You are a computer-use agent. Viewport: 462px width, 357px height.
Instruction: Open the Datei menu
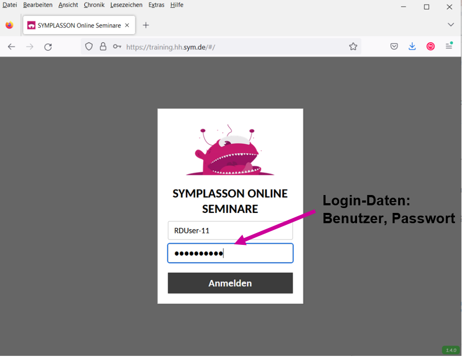[x=10, y=5]
